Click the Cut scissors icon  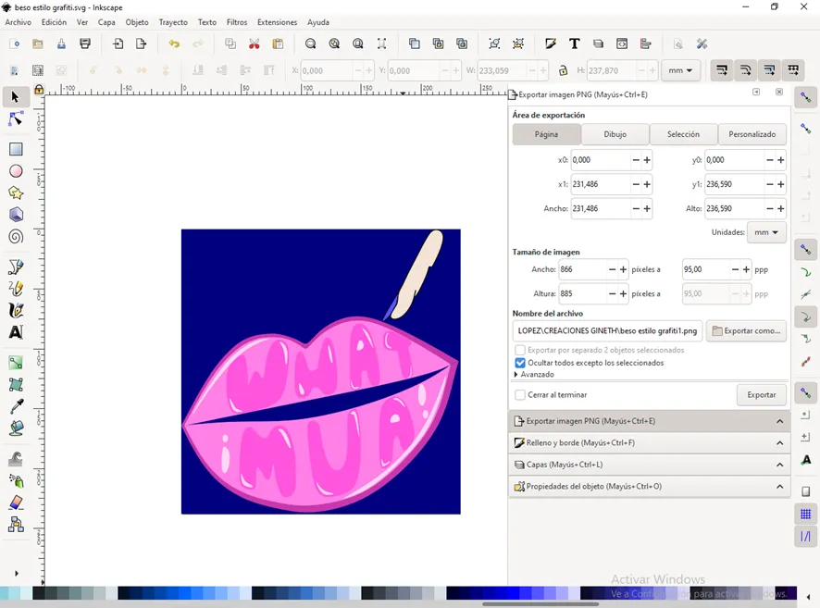click(255, 43)
